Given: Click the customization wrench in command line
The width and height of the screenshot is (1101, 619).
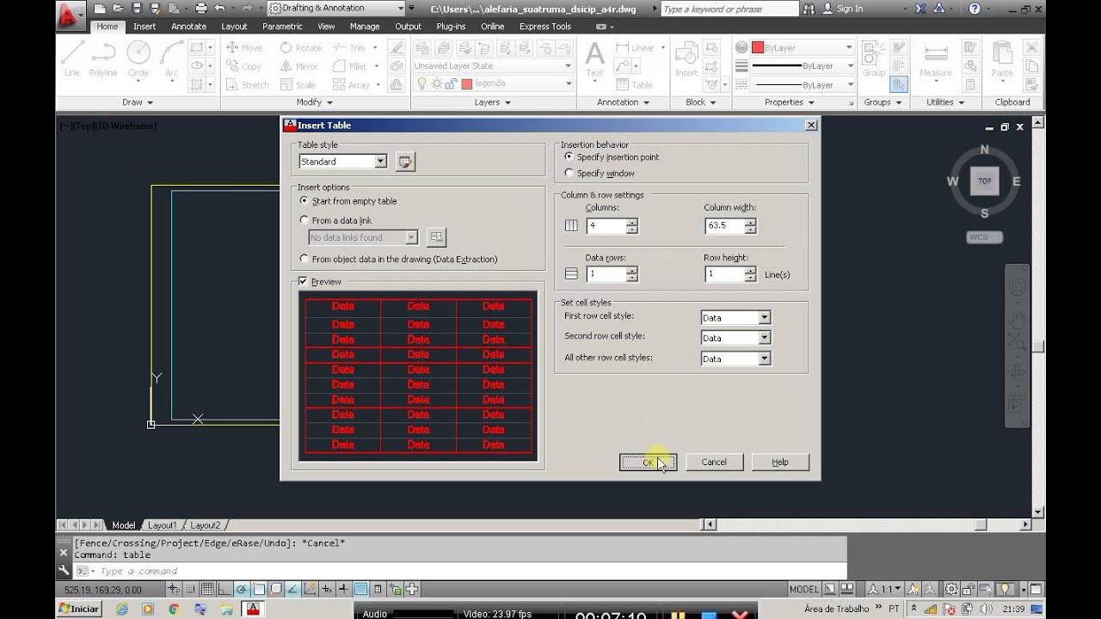Looking at the screenshot, I should pos(64,570).
